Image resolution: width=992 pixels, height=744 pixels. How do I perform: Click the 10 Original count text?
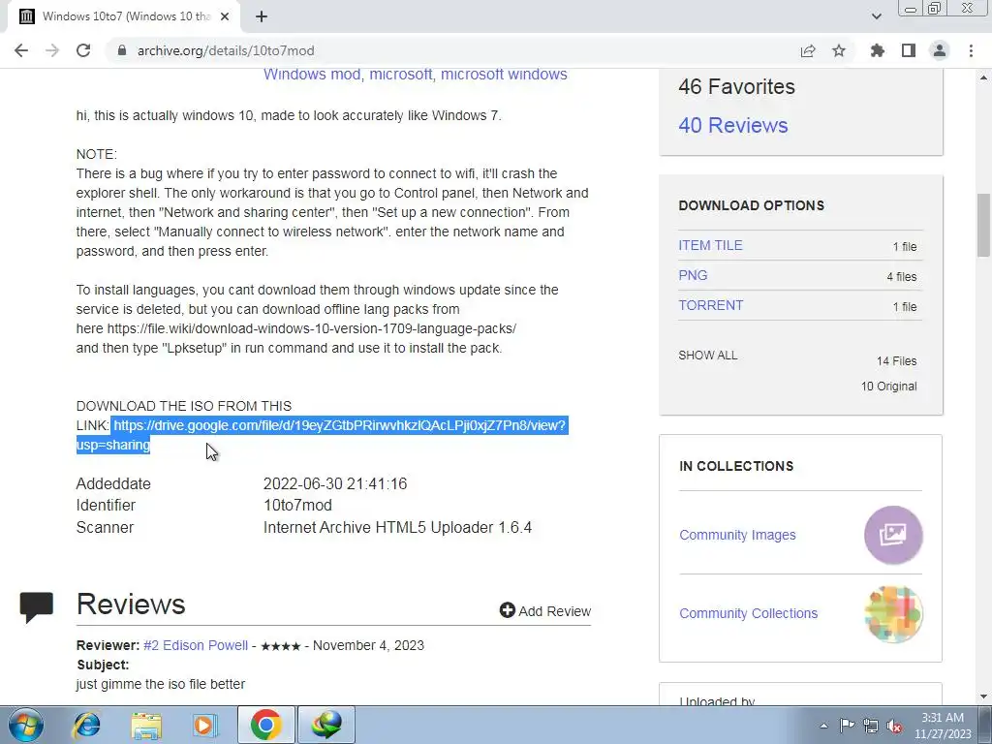pyautogui.click(x=888, y=386)
